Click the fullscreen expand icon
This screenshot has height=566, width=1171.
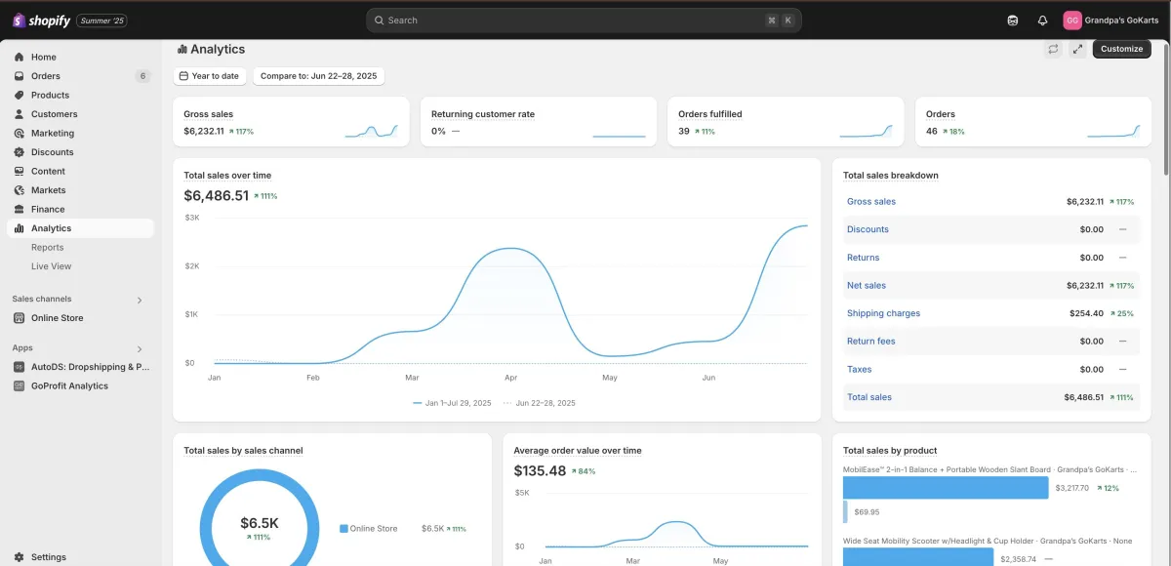point(1077,49)
